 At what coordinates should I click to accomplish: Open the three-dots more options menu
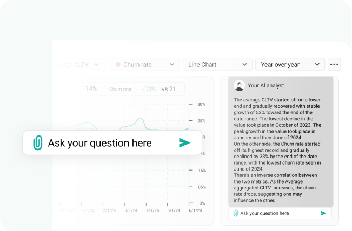point(334,65)
